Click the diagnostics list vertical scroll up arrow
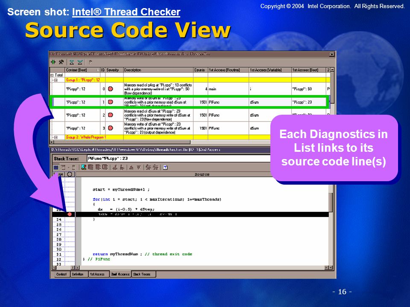Image resolution: width=410 pixels, height=307 pixels. point(332,70)
